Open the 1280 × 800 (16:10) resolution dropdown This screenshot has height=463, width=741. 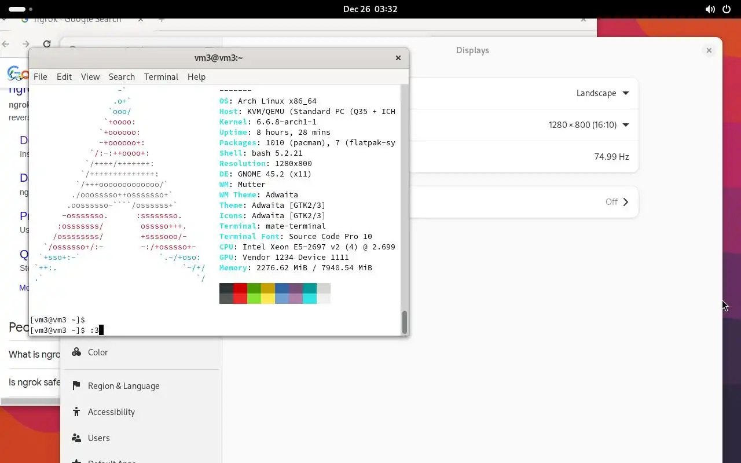tap(589, 125)
